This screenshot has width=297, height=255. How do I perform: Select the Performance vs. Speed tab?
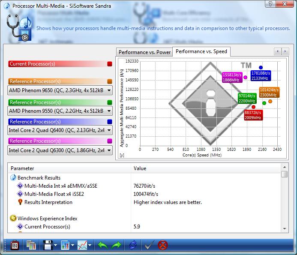click(201, 51)
